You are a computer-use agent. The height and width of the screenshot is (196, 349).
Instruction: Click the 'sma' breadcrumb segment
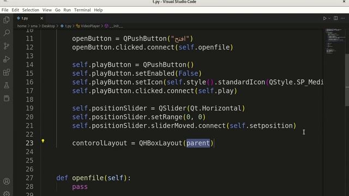click(x=34, y=26)
